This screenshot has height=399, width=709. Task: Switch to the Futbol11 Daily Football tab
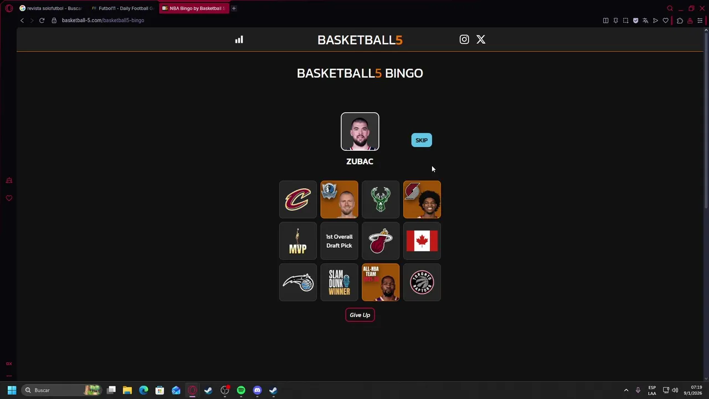(x=122, y=8)
